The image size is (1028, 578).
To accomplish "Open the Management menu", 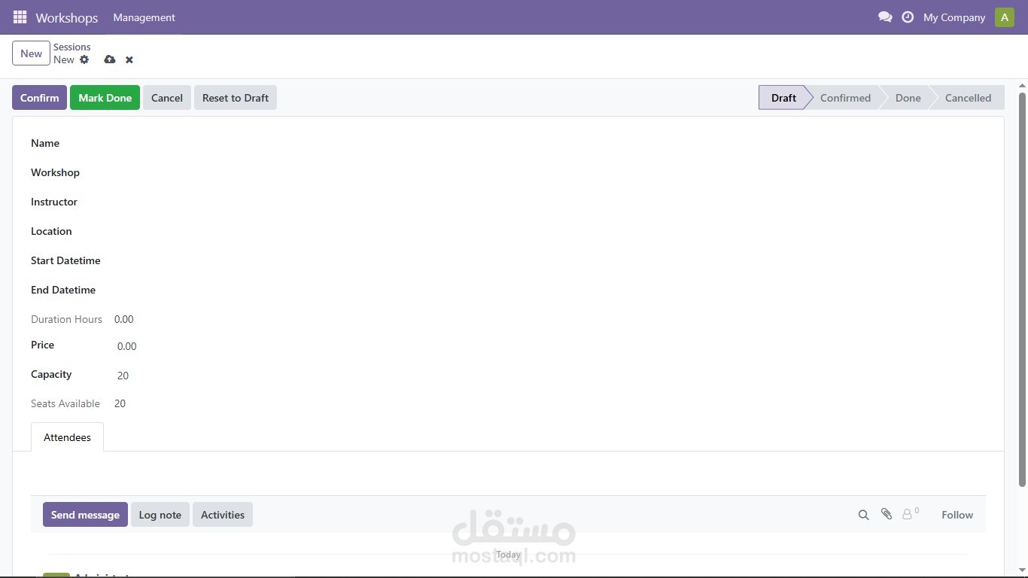I will (144, 17).
